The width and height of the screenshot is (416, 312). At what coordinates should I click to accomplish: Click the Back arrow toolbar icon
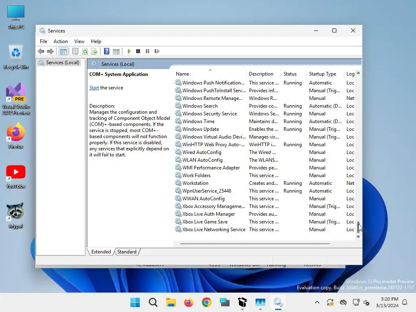coord(41,51)
